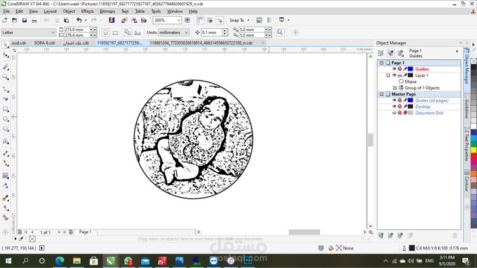Expand Group of 1 Objects node
The image size is (477, 268).
pos(394,88)
